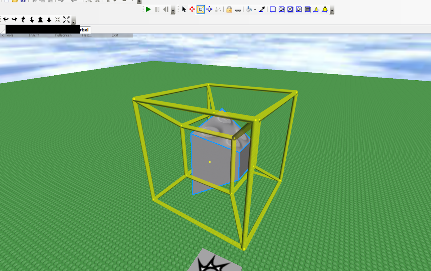Toggle the Lock tool
This screenshot has height=271, width=431.
pos(229,10)
